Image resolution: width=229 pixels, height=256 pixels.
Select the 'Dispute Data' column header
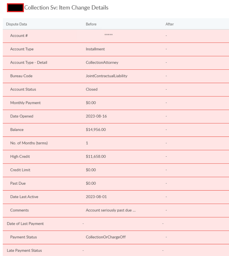[16, 24]
